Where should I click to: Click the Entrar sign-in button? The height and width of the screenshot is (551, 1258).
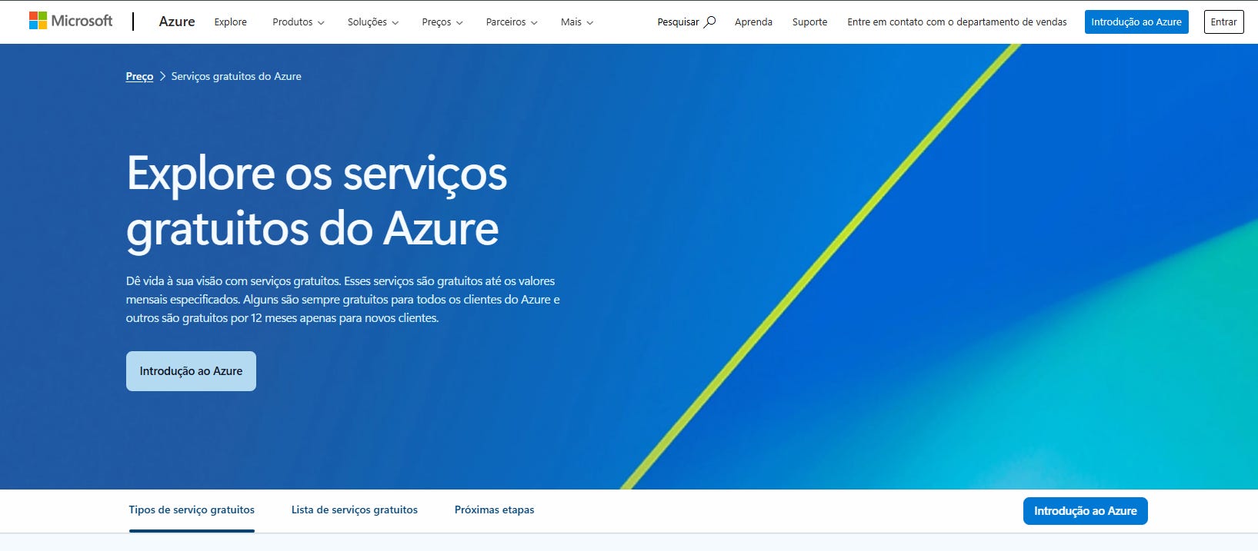click(1223, 22)
